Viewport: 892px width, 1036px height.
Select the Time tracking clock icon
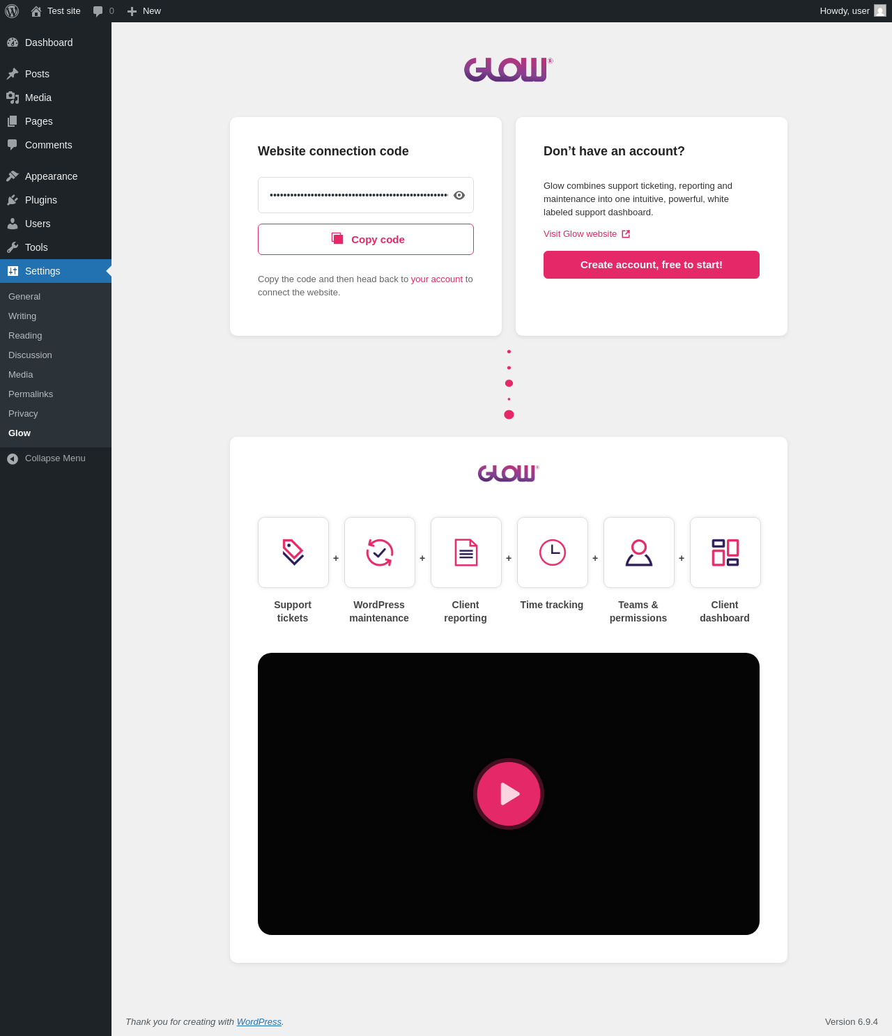[x=553, y=552]
